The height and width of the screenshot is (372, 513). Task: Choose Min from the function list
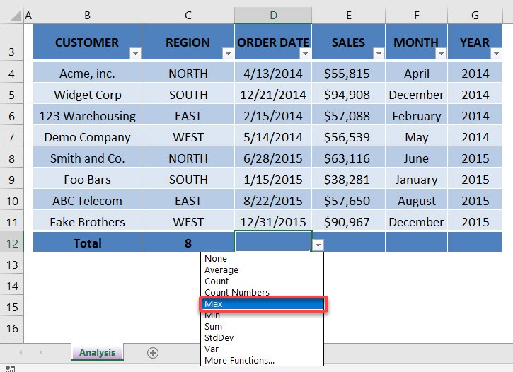[262, 315]
